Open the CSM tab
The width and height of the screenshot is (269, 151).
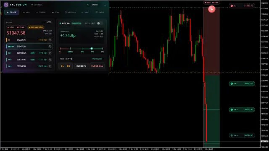point(56,12)
